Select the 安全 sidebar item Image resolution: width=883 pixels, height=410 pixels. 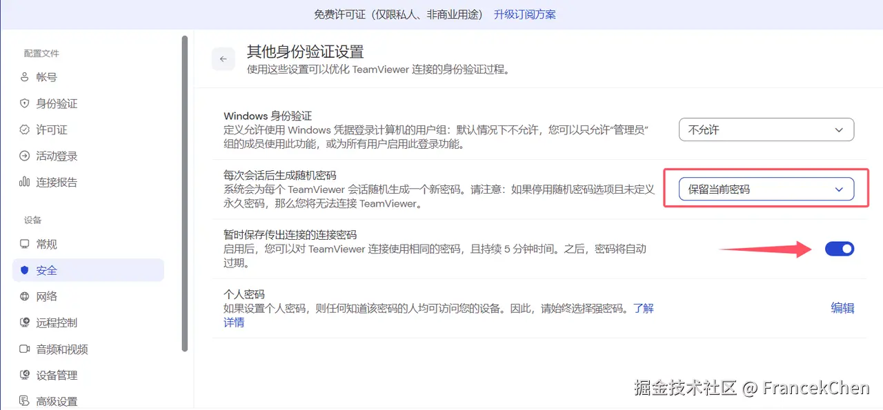coord(88,270)
